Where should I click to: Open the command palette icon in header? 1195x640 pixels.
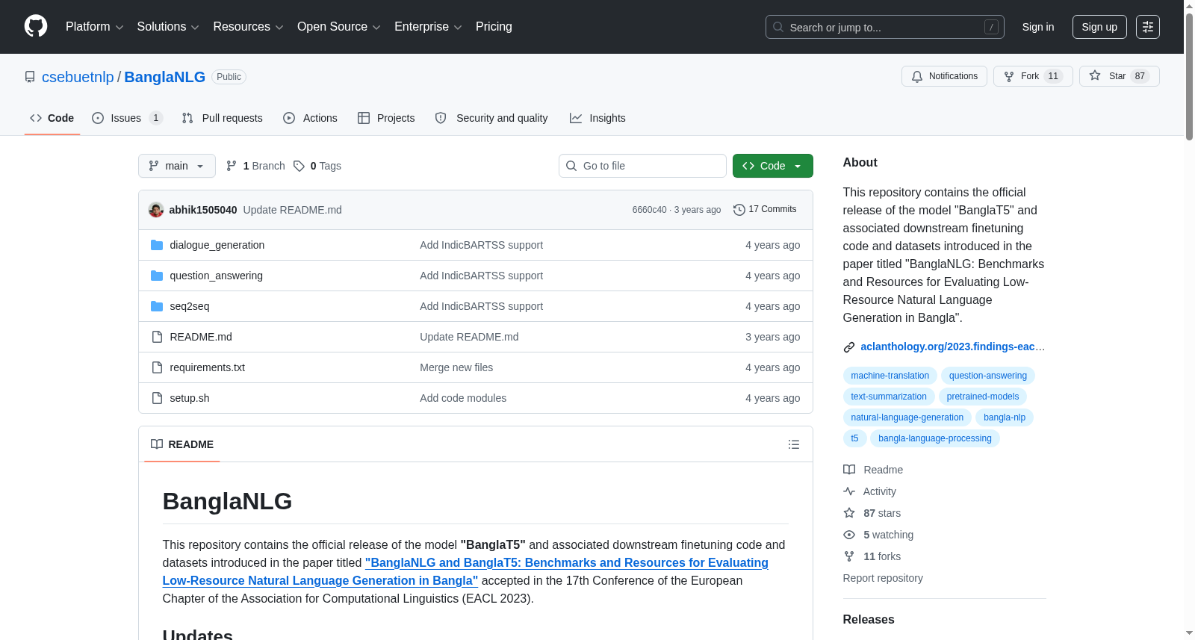(x=1148, y=27)
